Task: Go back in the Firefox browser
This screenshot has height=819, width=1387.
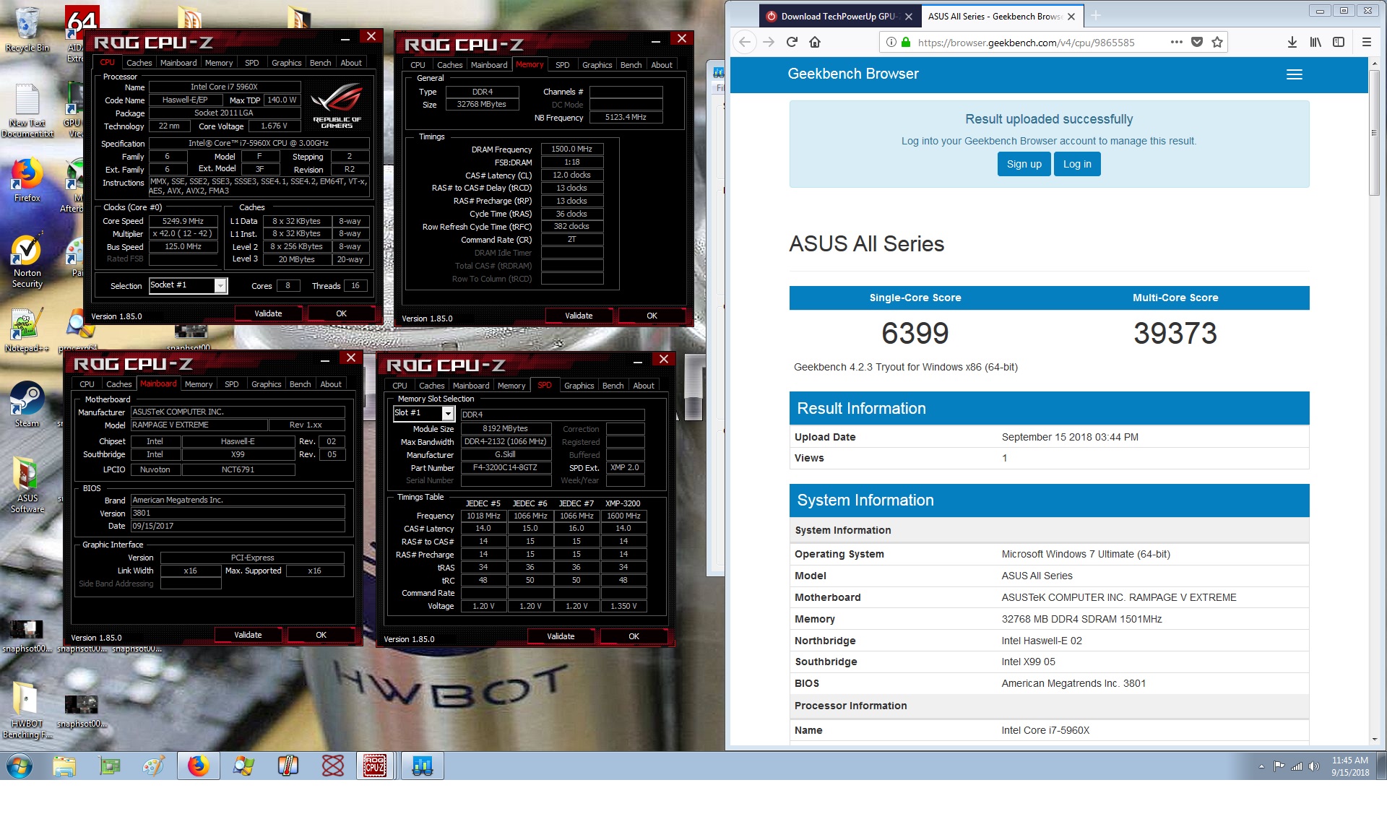Action: [745, 42]
